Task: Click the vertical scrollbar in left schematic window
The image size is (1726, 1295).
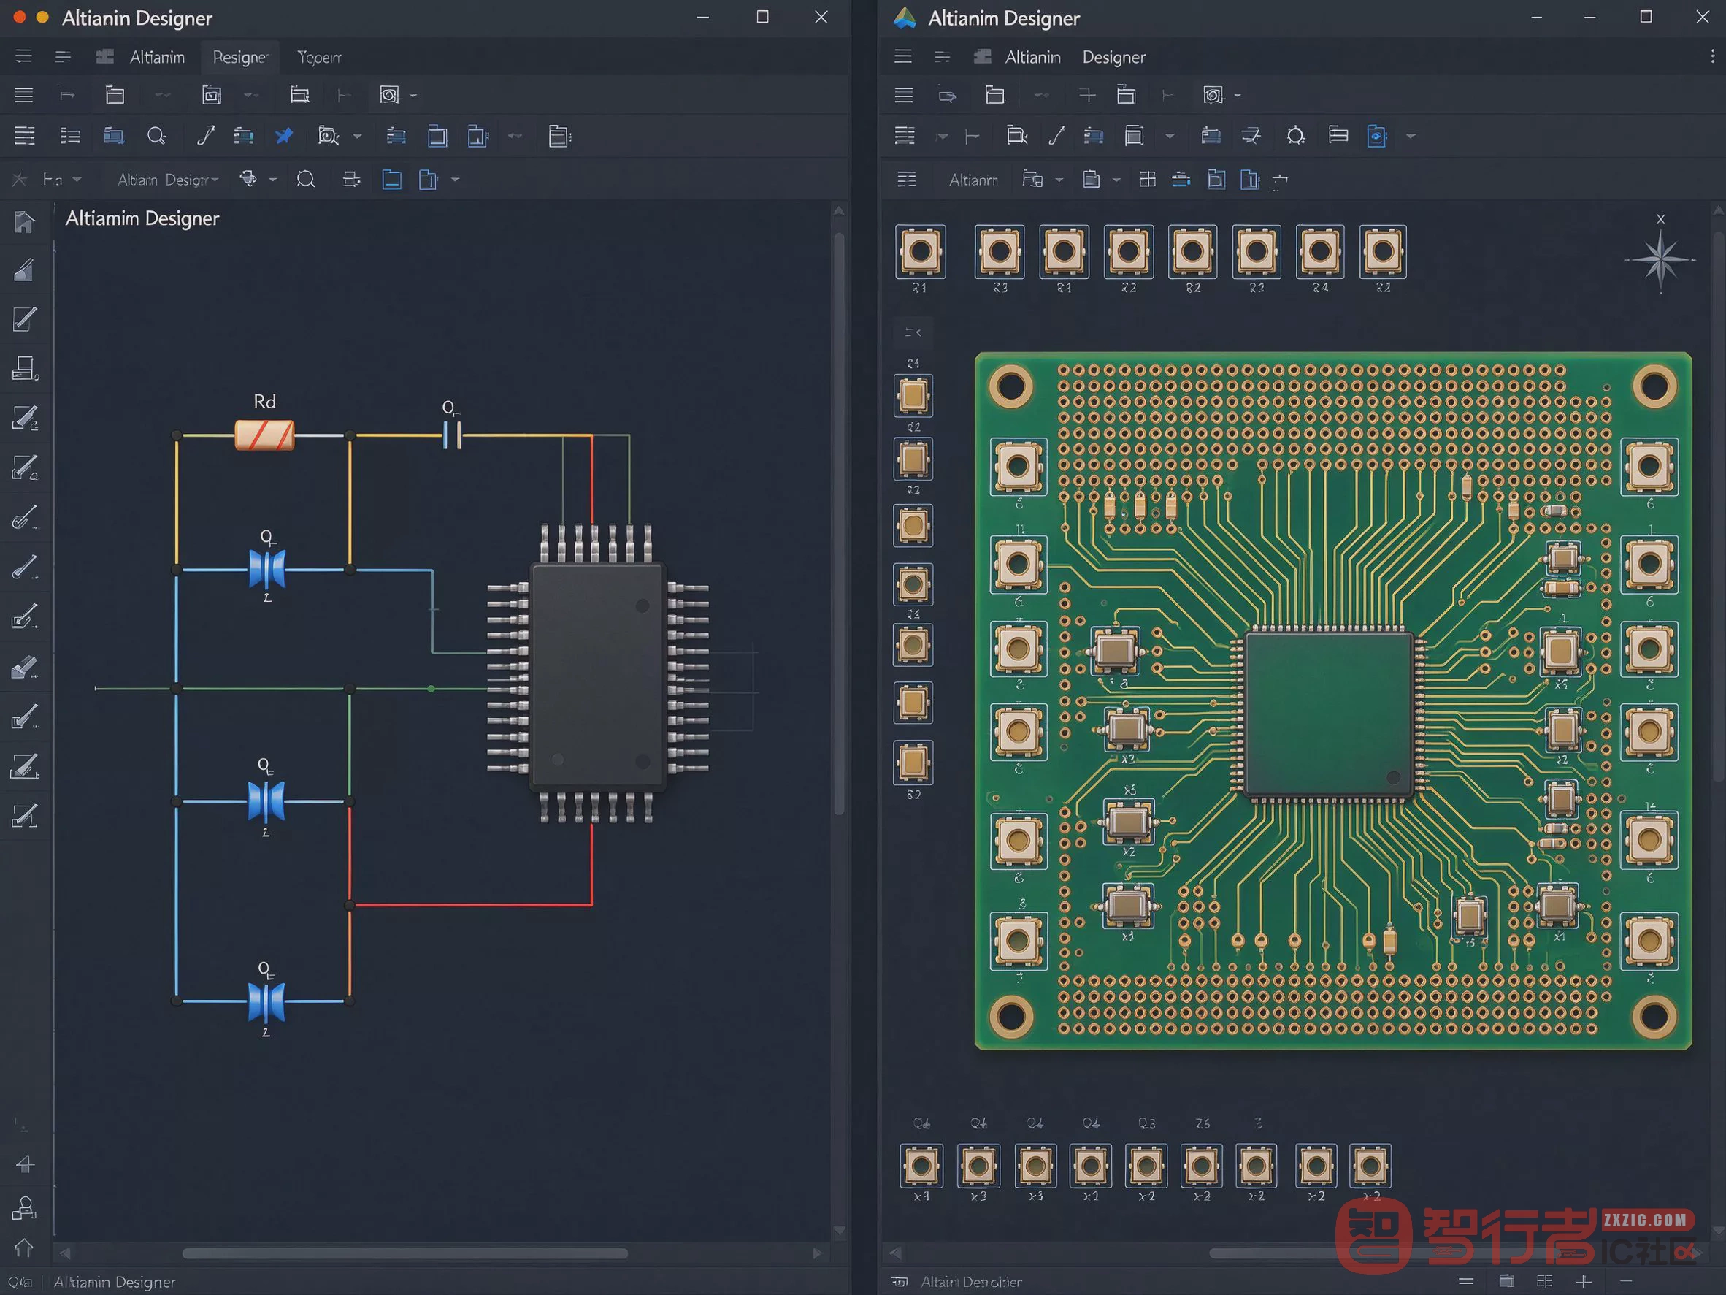Action: (x=839, y=523)
